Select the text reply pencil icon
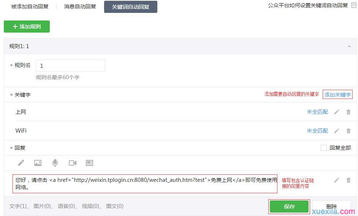This screenshot has height=216, width=358. point(21,163)
